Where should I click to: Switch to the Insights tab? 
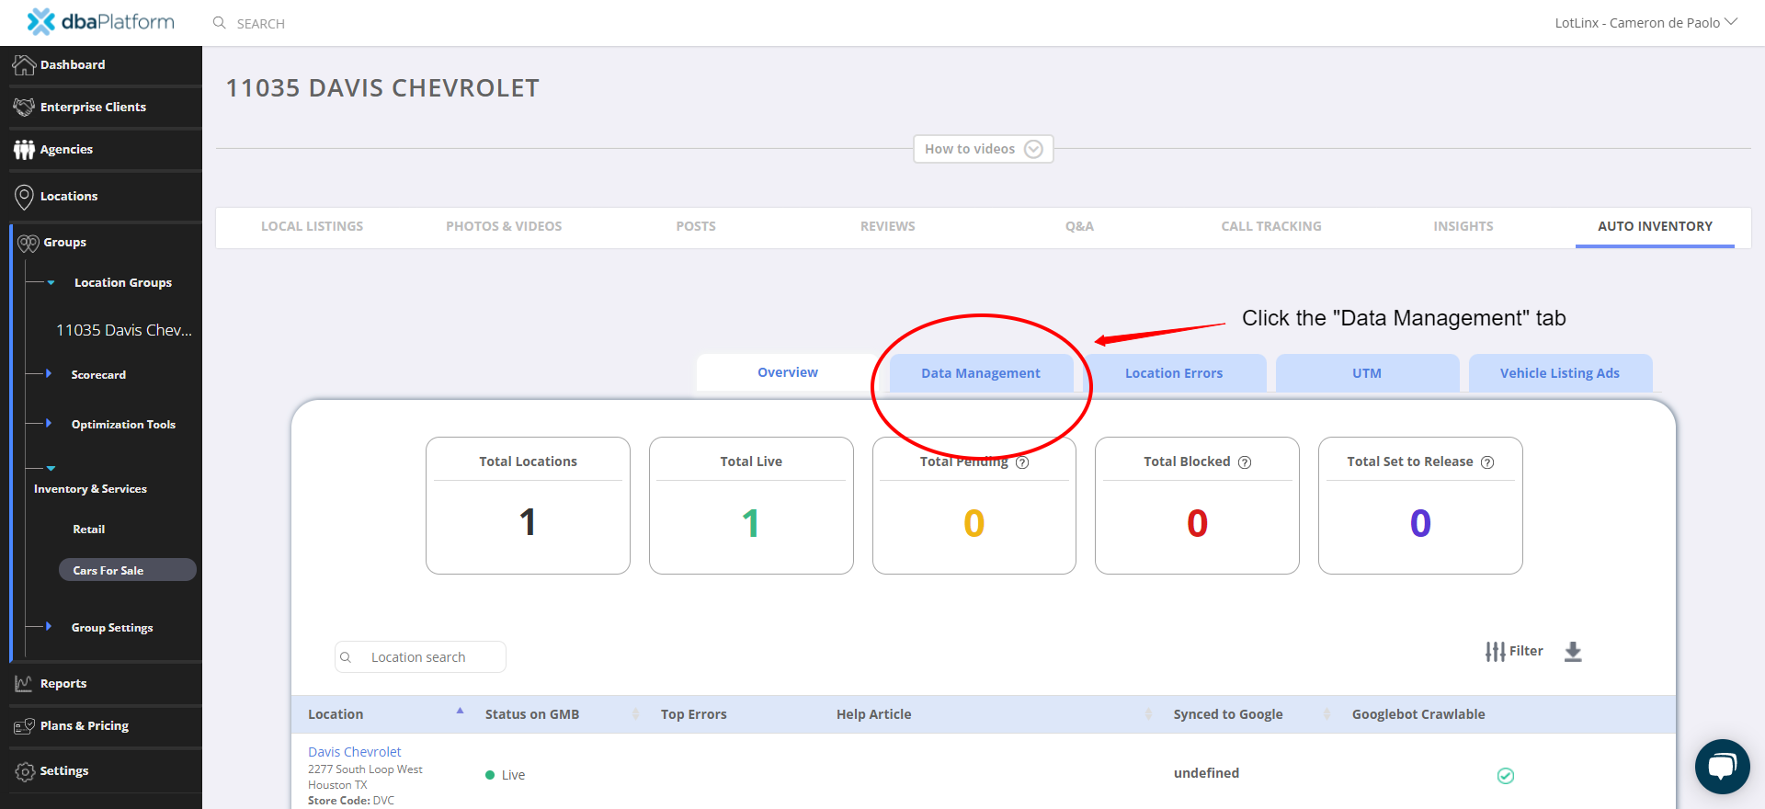1463,226
